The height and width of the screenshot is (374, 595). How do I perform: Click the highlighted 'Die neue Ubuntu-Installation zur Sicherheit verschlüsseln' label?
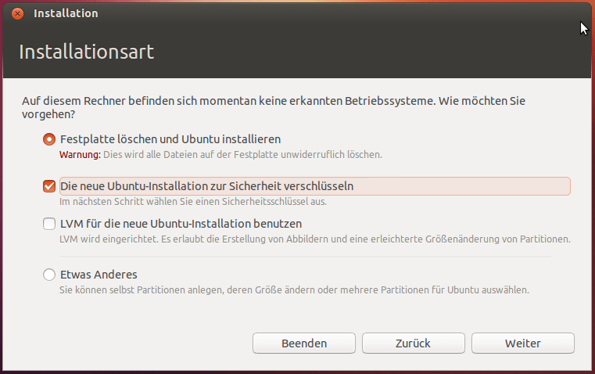point(315,186)
